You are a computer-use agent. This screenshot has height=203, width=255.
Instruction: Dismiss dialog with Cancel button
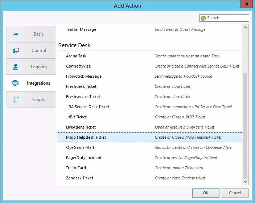(x=235, y=193)
